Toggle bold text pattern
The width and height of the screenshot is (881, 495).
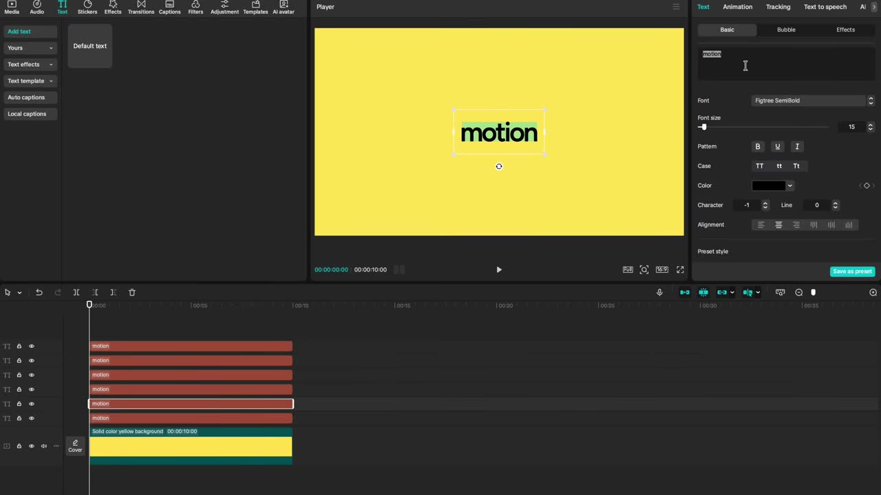tap(758, 146)
